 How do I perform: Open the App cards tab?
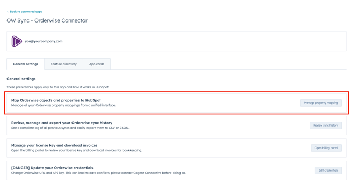[x=97, y=64]
